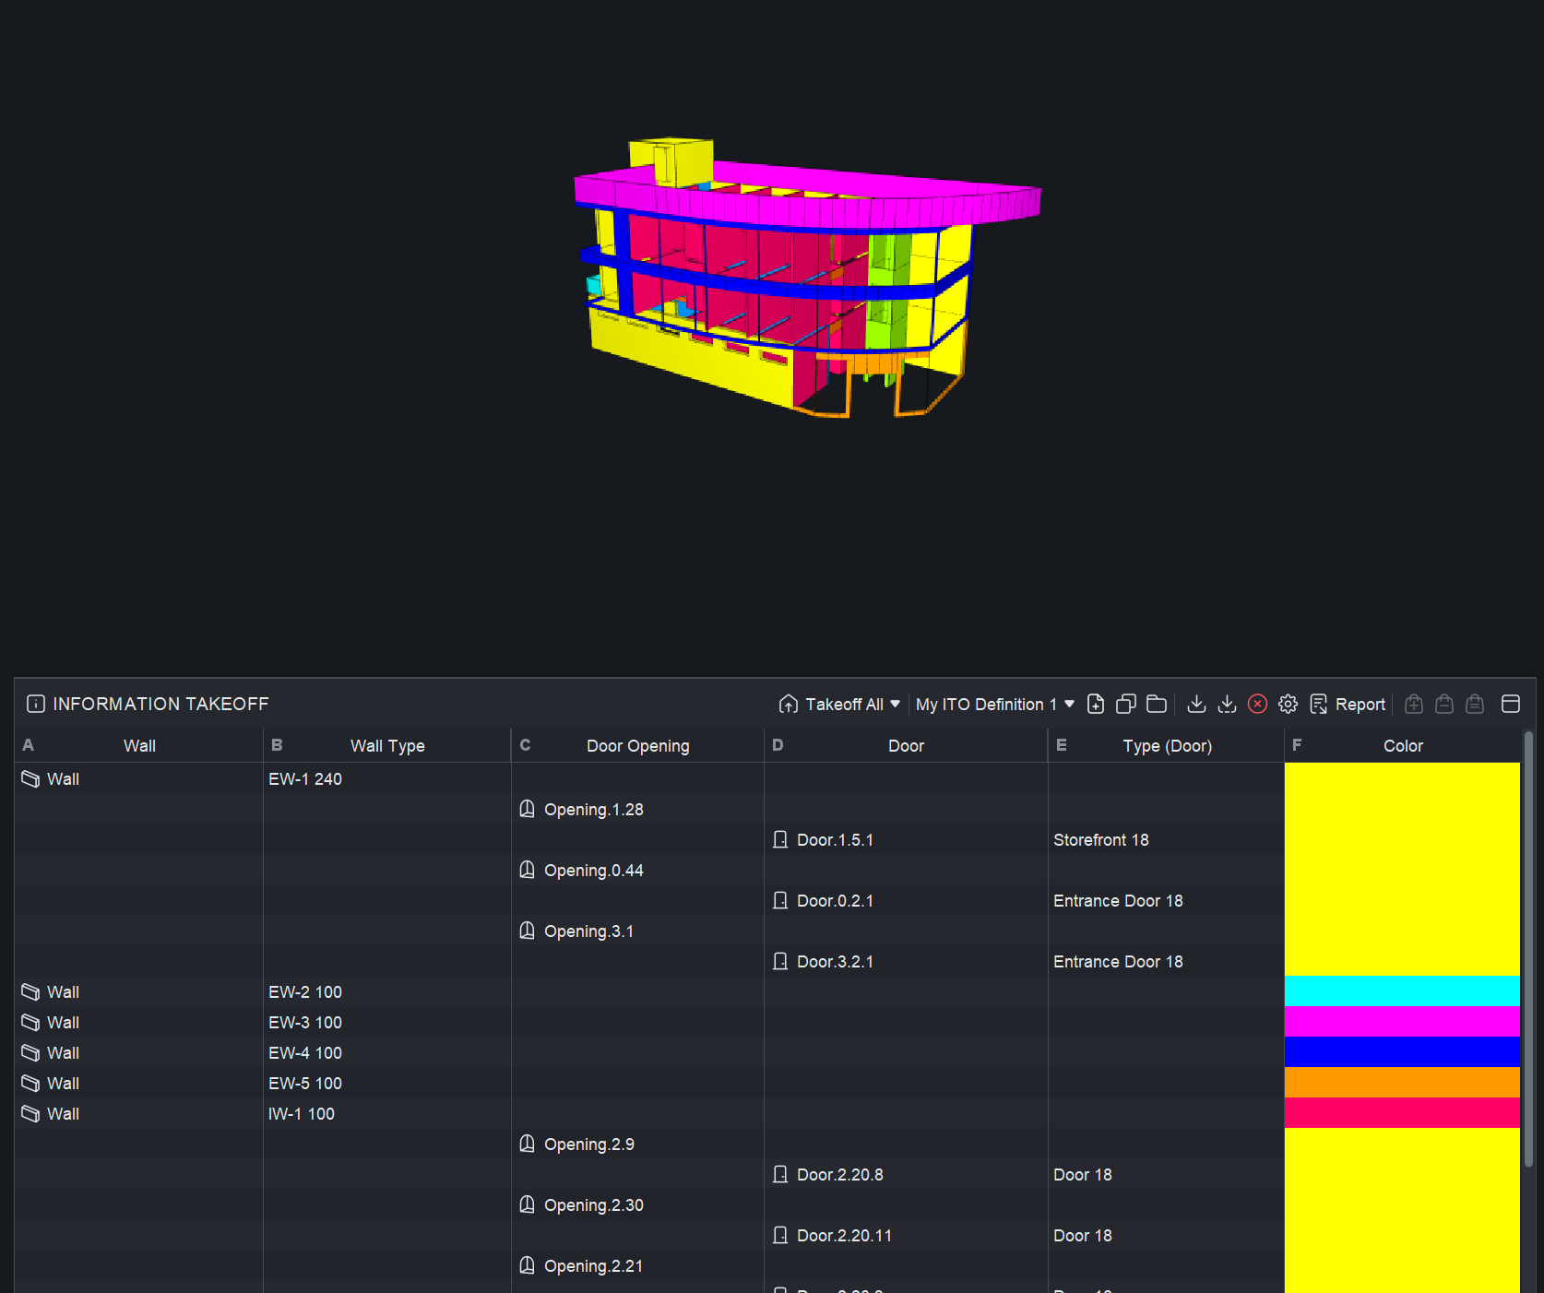Viewport: 1544px width, 1293px height.
Task: Click the duplicate definition icon
Action: pyautogui.click(x=1126, y=705)
